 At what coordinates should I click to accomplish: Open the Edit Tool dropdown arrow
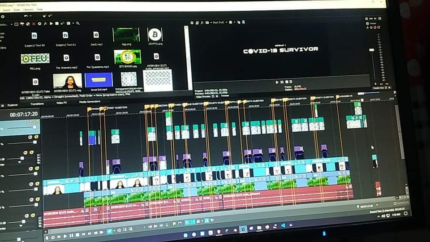coord(114,231)
